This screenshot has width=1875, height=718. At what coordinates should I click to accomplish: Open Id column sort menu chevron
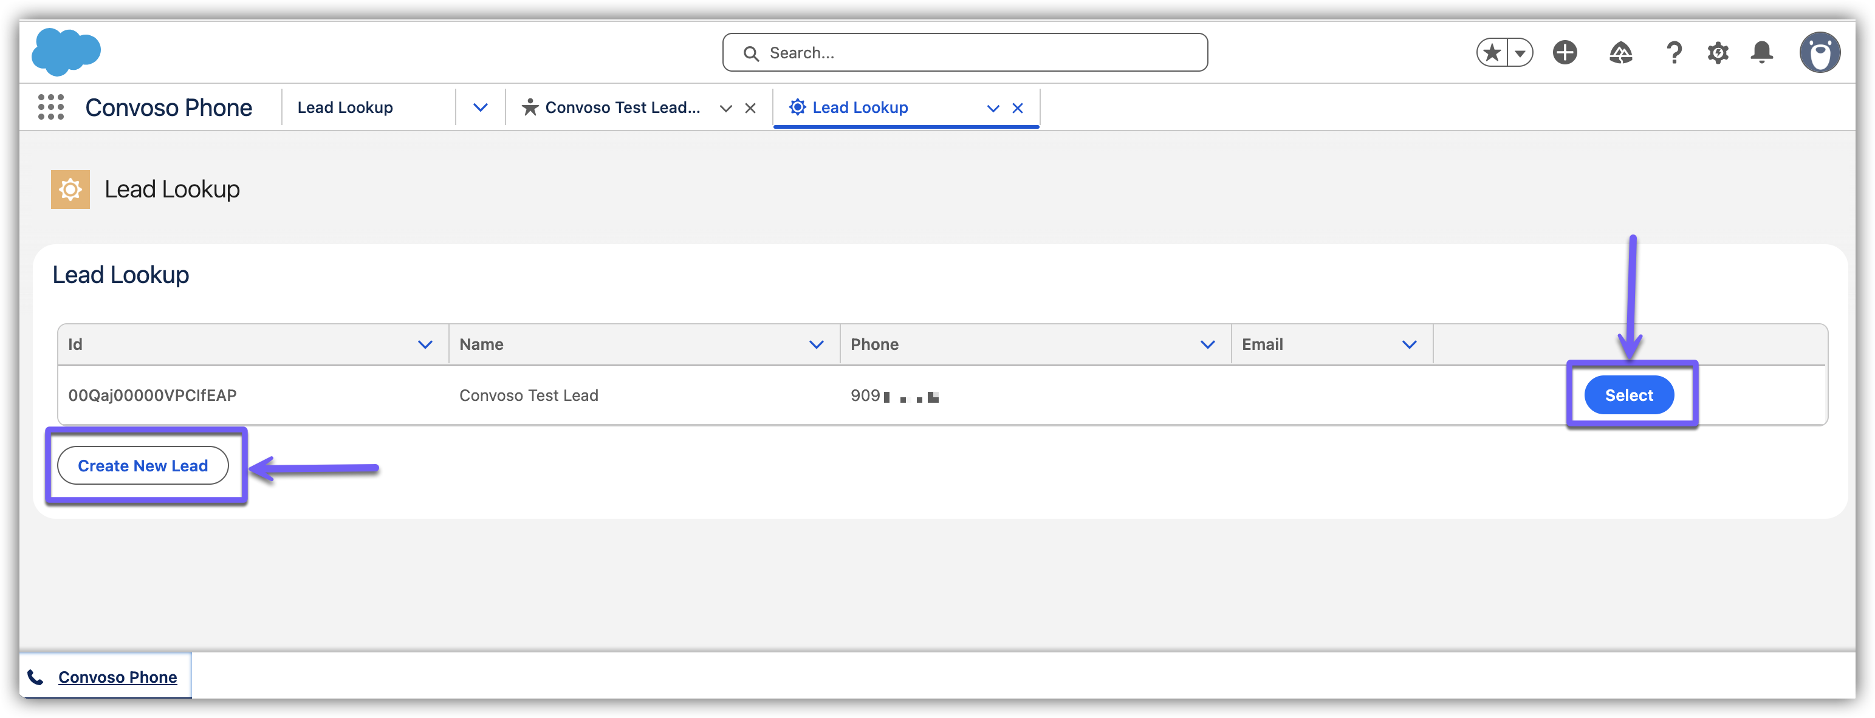click(x=425, y=344)
